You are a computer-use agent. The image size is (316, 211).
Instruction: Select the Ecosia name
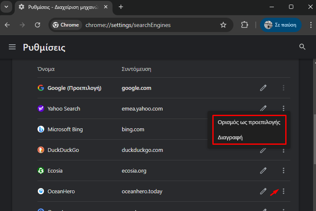click(55, 170)
